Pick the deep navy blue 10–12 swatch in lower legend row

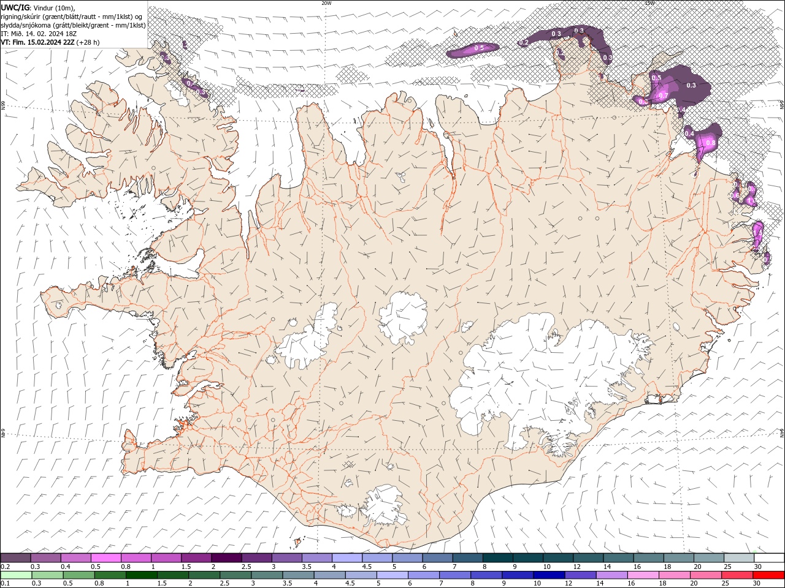point(549,575)
